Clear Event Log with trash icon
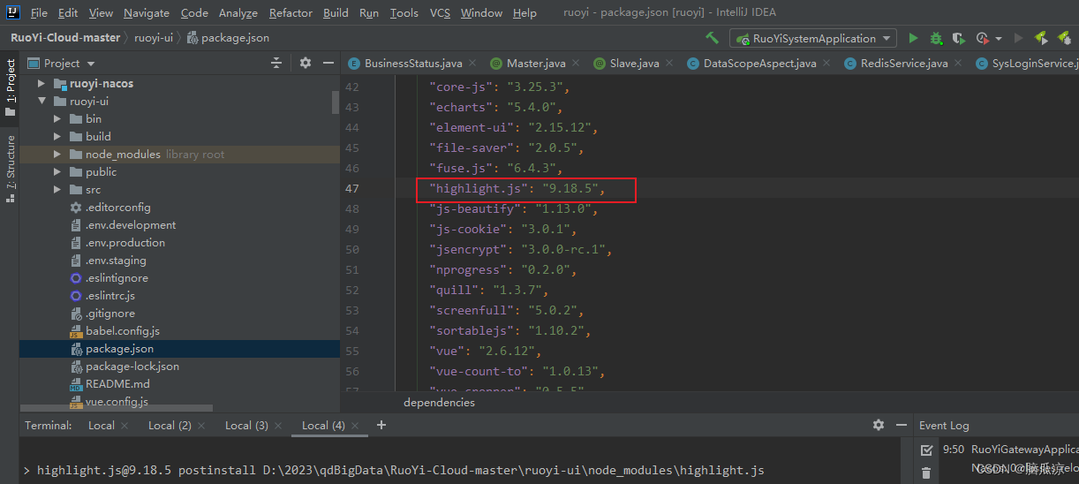Image resolution: width=1079 pixels, height=484 pixels. tap(926, 473)
